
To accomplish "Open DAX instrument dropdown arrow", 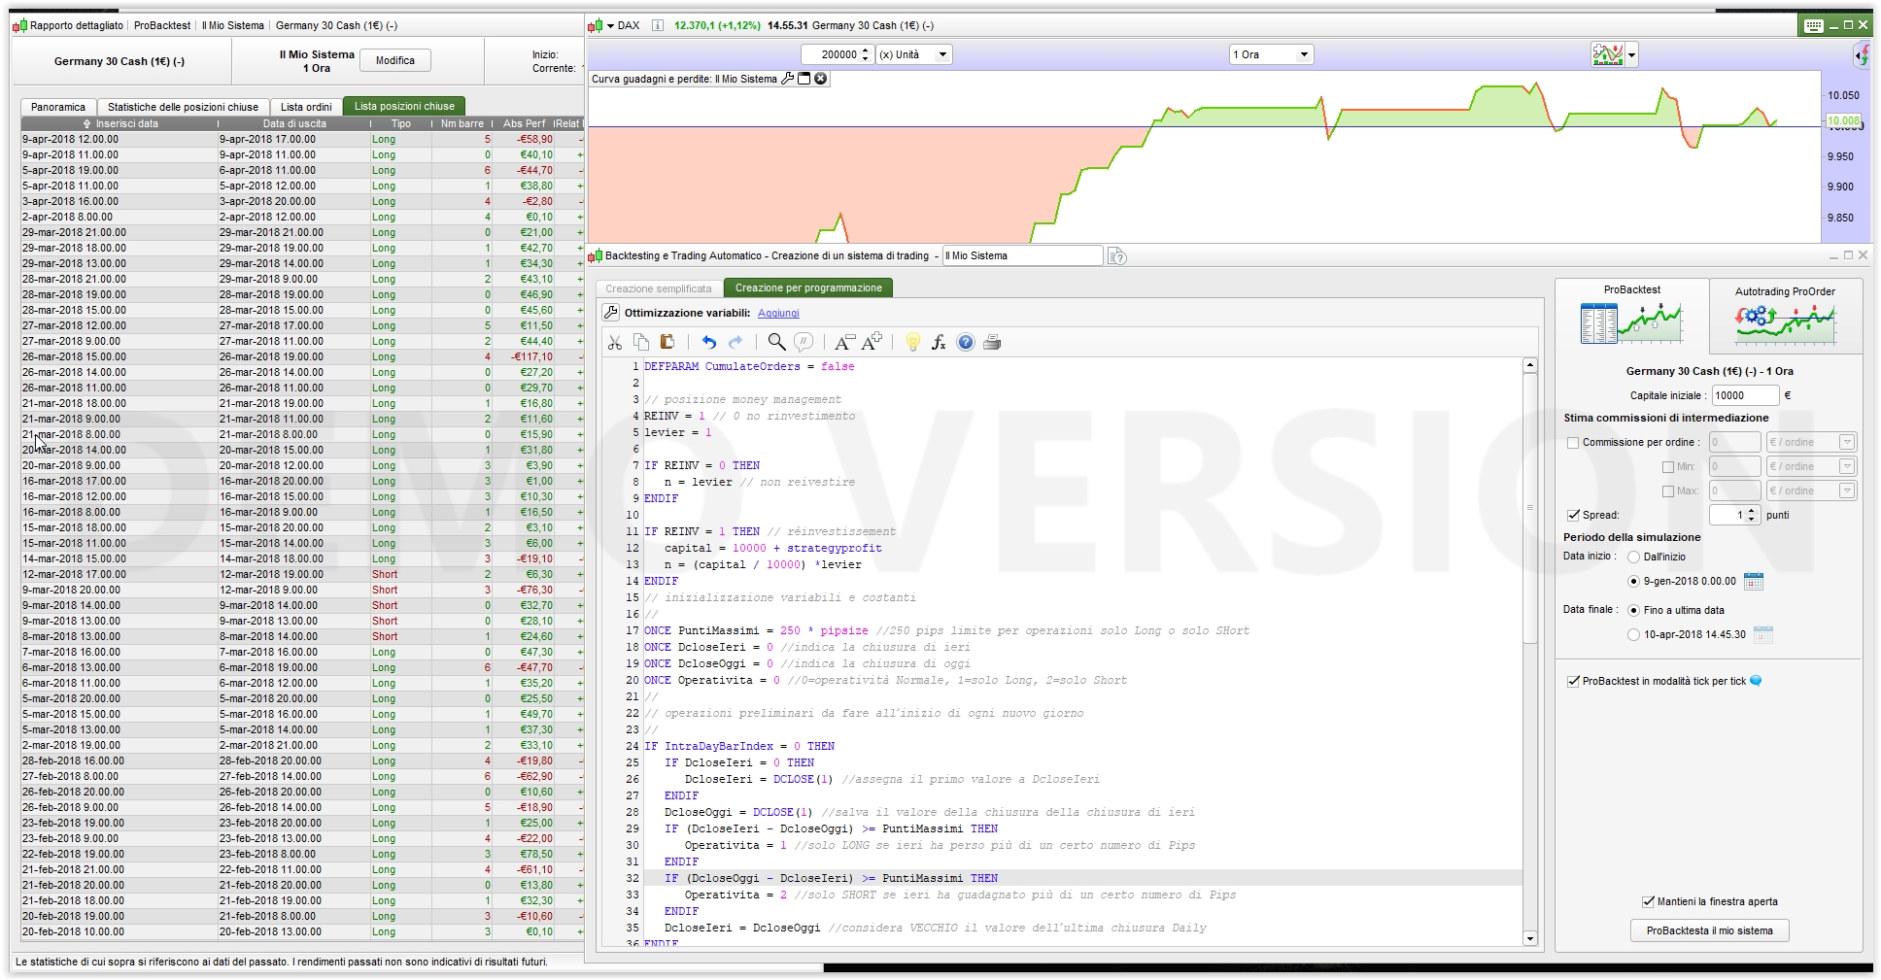I will coord(610,25).
